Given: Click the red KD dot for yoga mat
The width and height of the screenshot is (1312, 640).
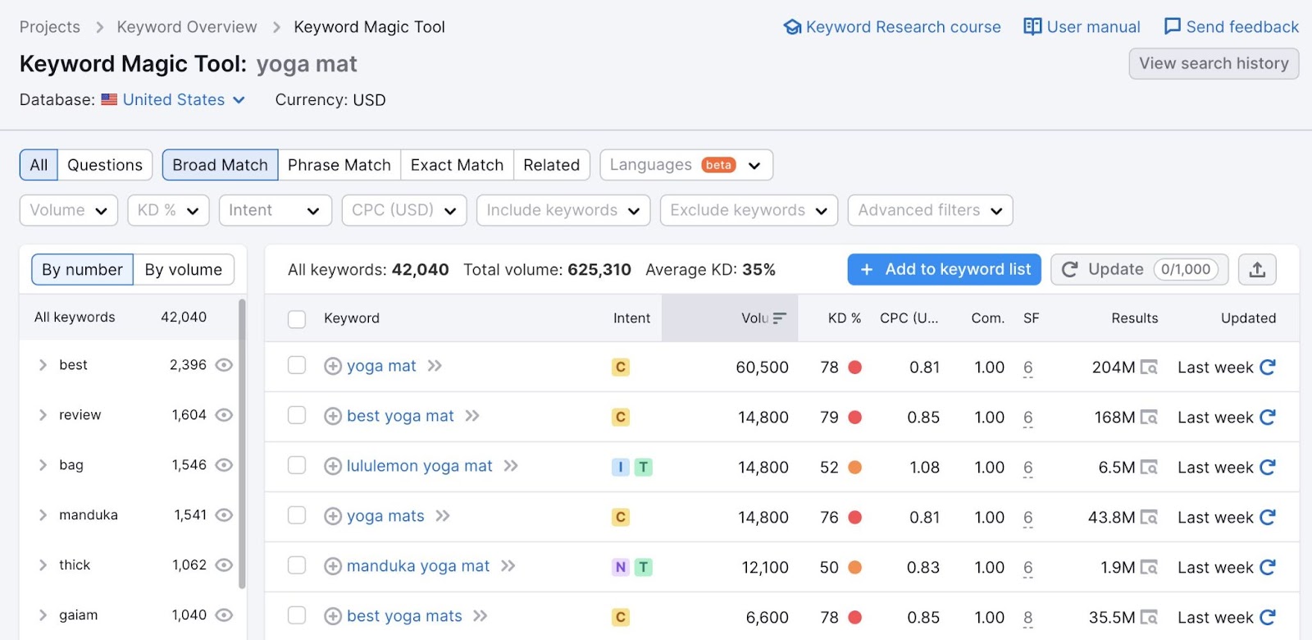Looking at the screenshot, I should point(854,368).
